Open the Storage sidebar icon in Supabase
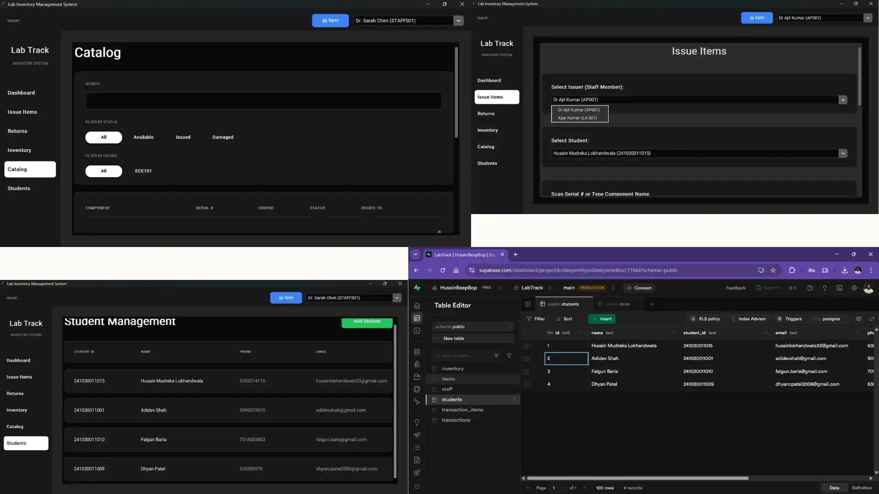The height and width of the screenshot is (494, 879). click(417, 377)
